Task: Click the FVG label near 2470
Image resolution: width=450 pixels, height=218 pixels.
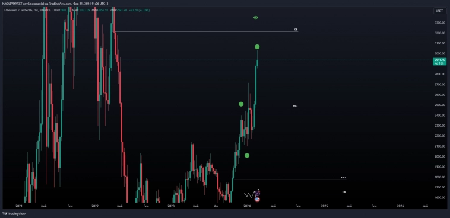Action: pos(295,106)
